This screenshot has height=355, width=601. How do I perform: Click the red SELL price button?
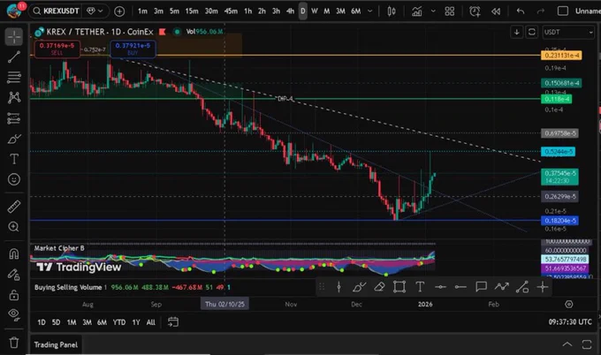point(57,49)
